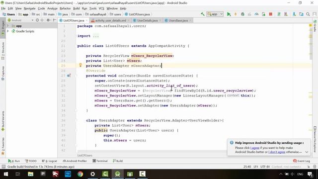Click the Make Project hammer icon

202,14
